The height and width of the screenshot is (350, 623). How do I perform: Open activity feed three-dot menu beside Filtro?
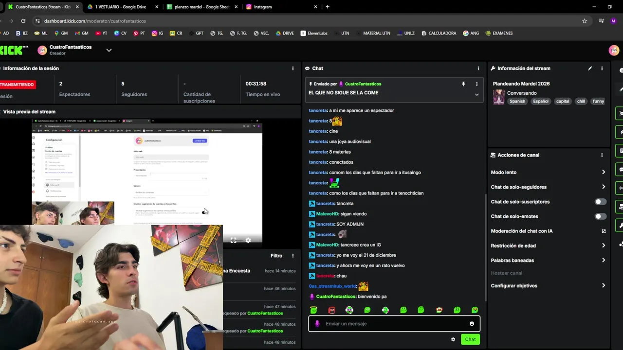point(293,256)
